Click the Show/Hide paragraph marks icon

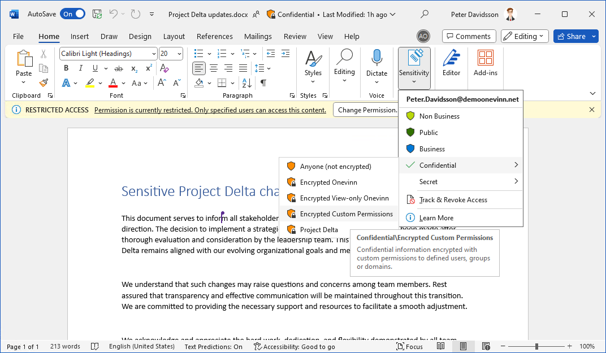click(263, 83)
